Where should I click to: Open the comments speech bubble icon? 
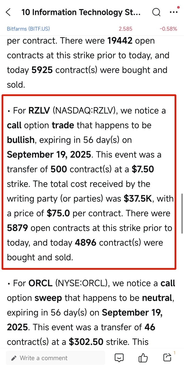point(119,358)
